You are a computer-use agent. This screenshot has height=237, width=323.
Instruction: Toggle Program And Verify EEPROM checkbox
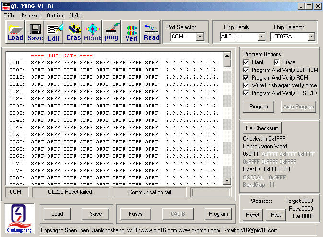tap(247, 70)
